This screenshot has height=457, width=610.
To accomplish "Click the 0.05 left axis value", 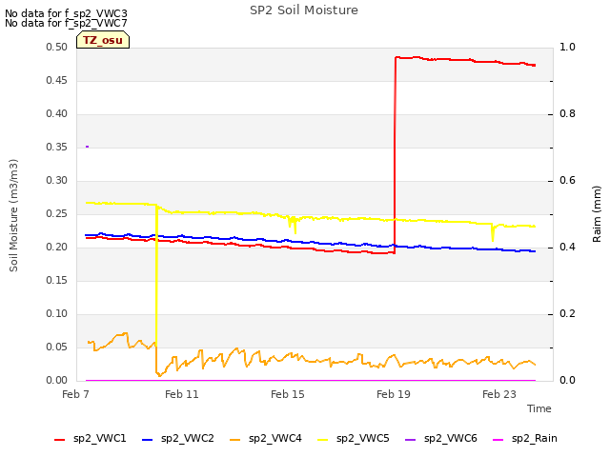I will 57,347.
